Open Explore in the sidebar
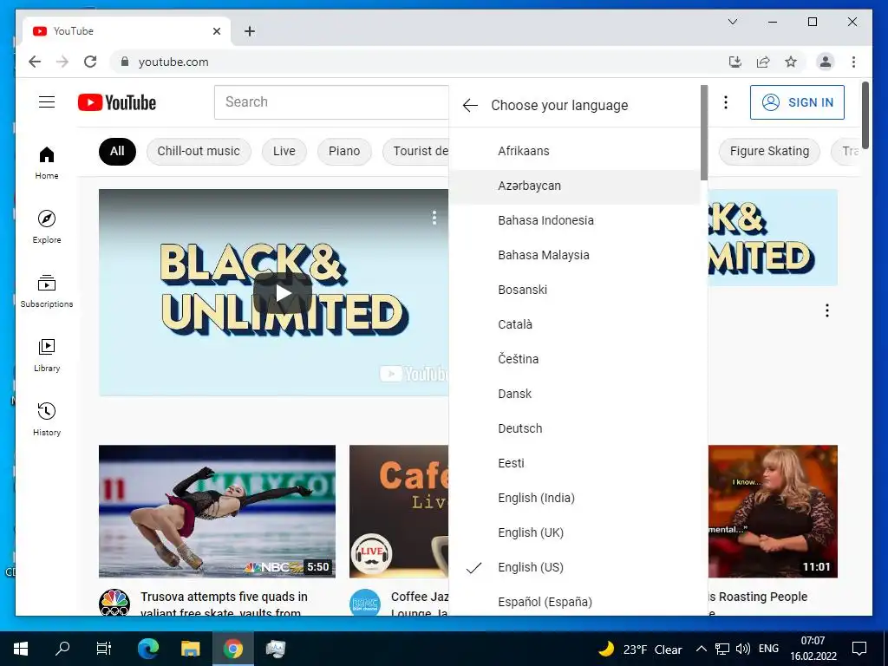 pos(47,226)
